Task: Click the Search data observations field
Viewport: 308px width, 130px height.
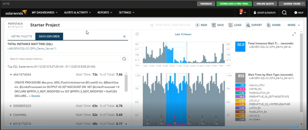Action: tap(64, 59)
